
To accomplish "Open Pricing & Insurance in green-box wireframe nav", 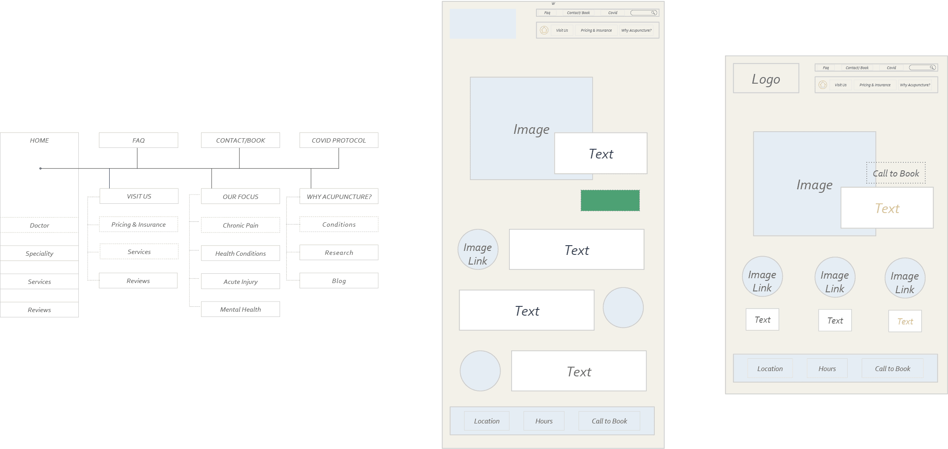I will tap(596, 30).
